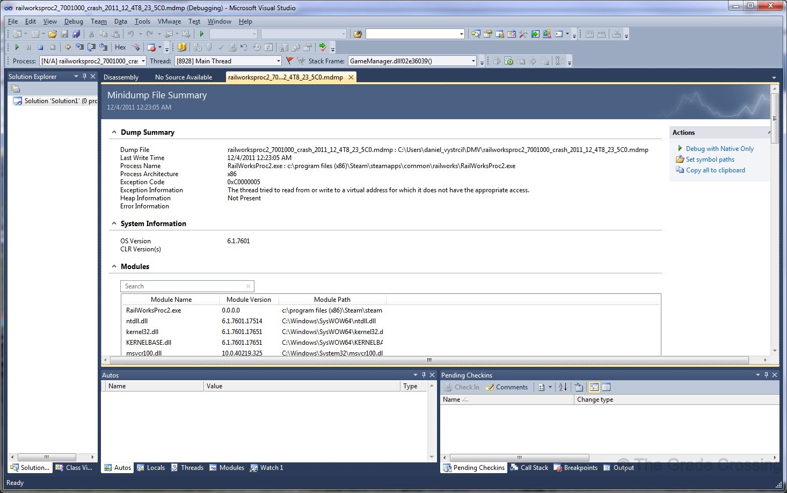Close the Solution Explorer panel
This screenshot has height=493, width=787.
(x=93, y=77)
